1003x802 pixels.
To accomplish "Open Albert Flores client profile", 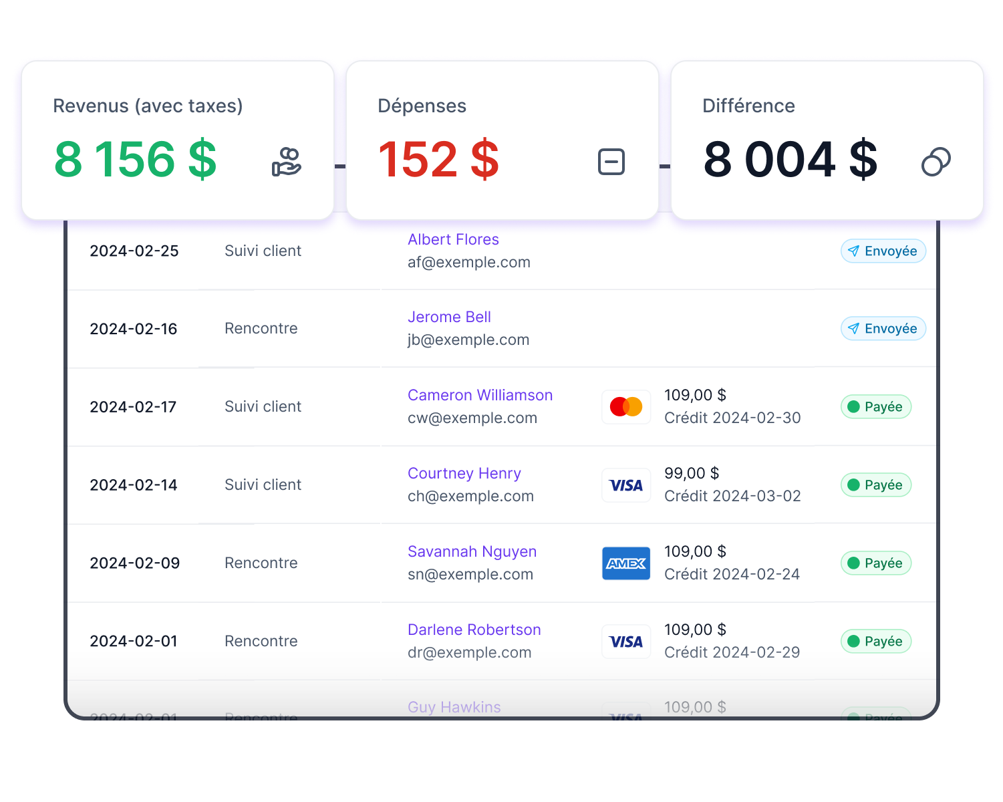I will 453,239.
